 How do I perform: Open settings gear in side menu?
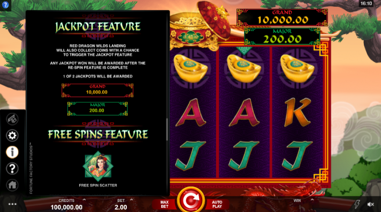12,135
